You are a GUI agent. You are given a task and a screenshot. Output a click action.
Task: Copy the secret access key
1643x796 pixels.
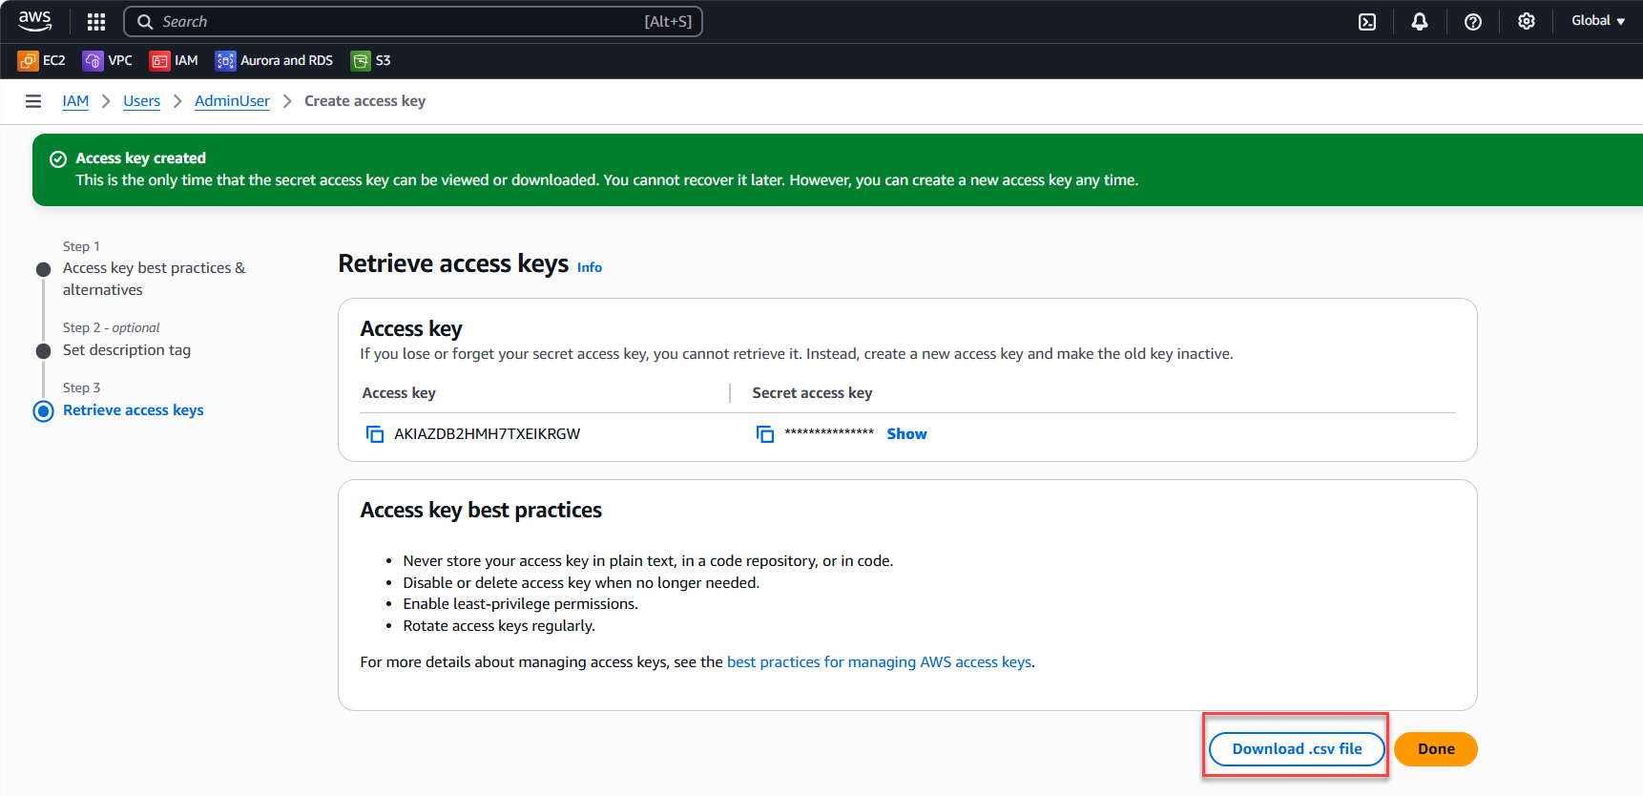pos(765,434)
